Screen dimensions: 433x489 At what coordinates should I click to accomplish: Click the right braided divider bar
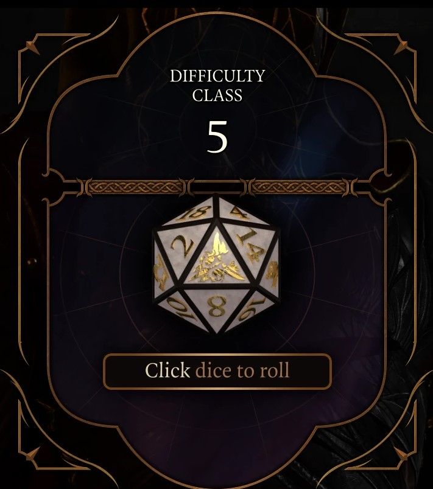click(x=299, y=187)
